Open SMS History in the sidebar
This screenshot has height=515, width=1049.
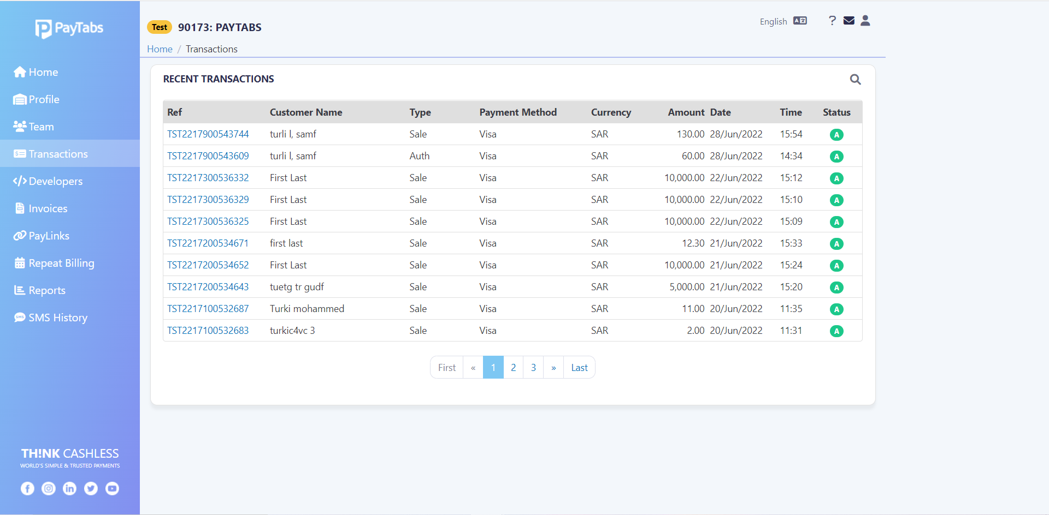(70, 318)
